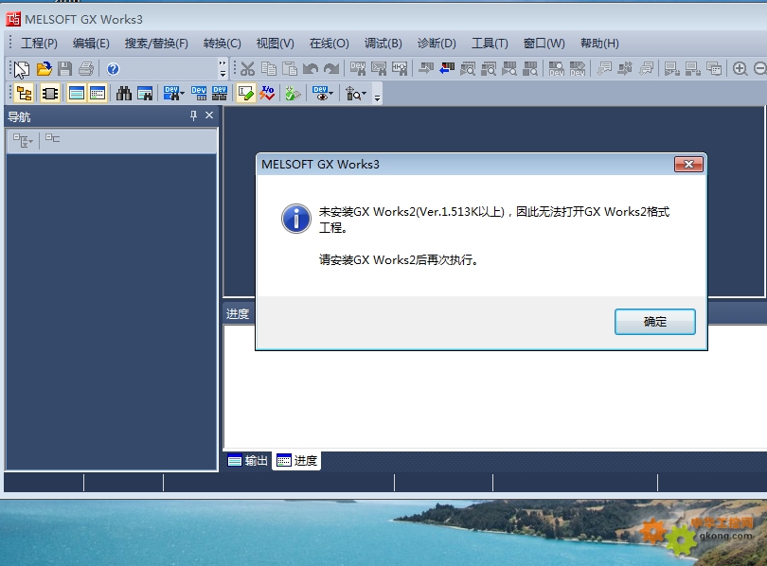Click the floppy disk save icon
The width and height of the screenshot is (767, 566).
click(x=65, y=69)
